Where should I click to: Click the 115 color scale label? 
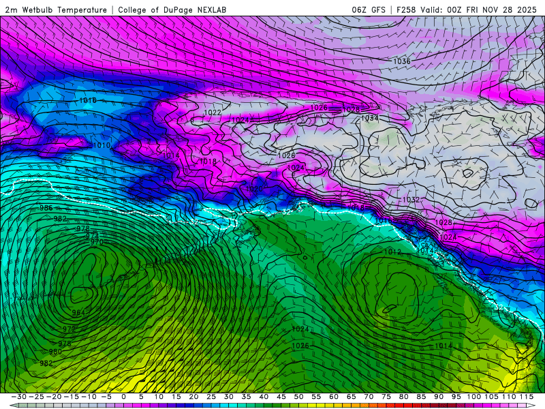[526, 397]
